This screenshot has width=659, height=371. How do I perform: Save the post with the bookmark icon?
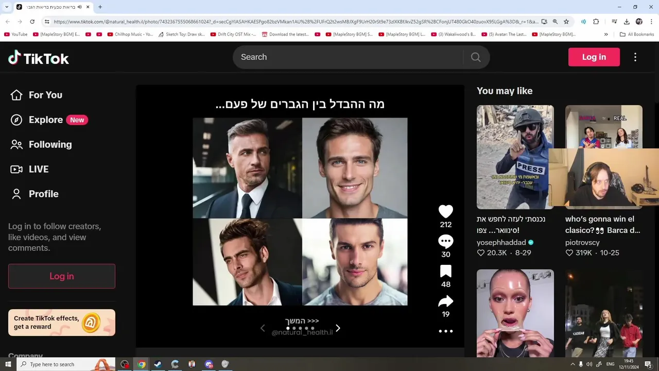pos(446,271)
